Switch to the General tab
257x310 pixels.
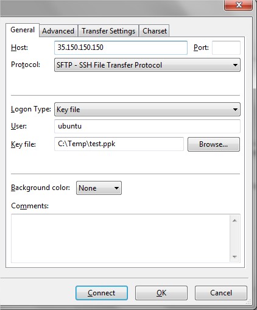pos(23,30)
